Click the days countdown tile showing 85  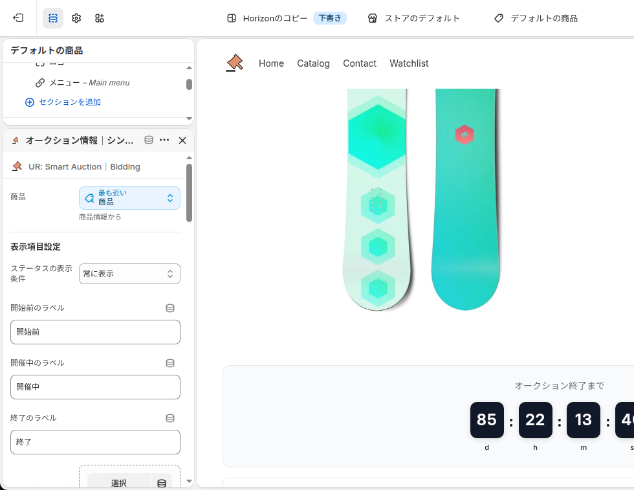486,420
